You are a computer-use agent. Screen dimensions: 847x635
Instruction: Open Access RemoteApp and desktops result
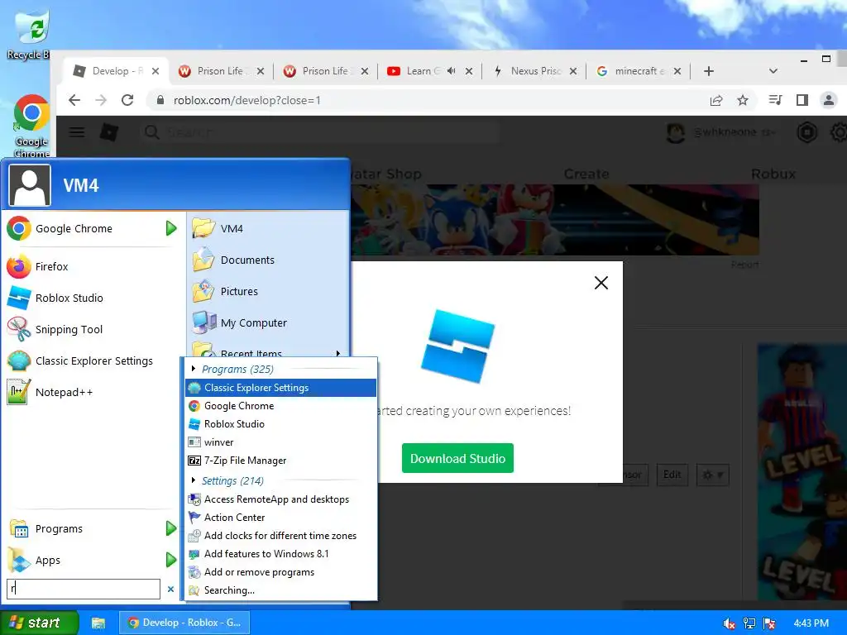point(281,499)
